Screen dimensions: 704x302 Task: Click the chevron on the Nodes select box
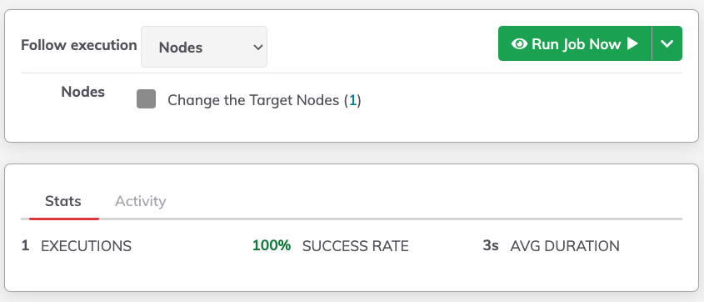point(257,48)
